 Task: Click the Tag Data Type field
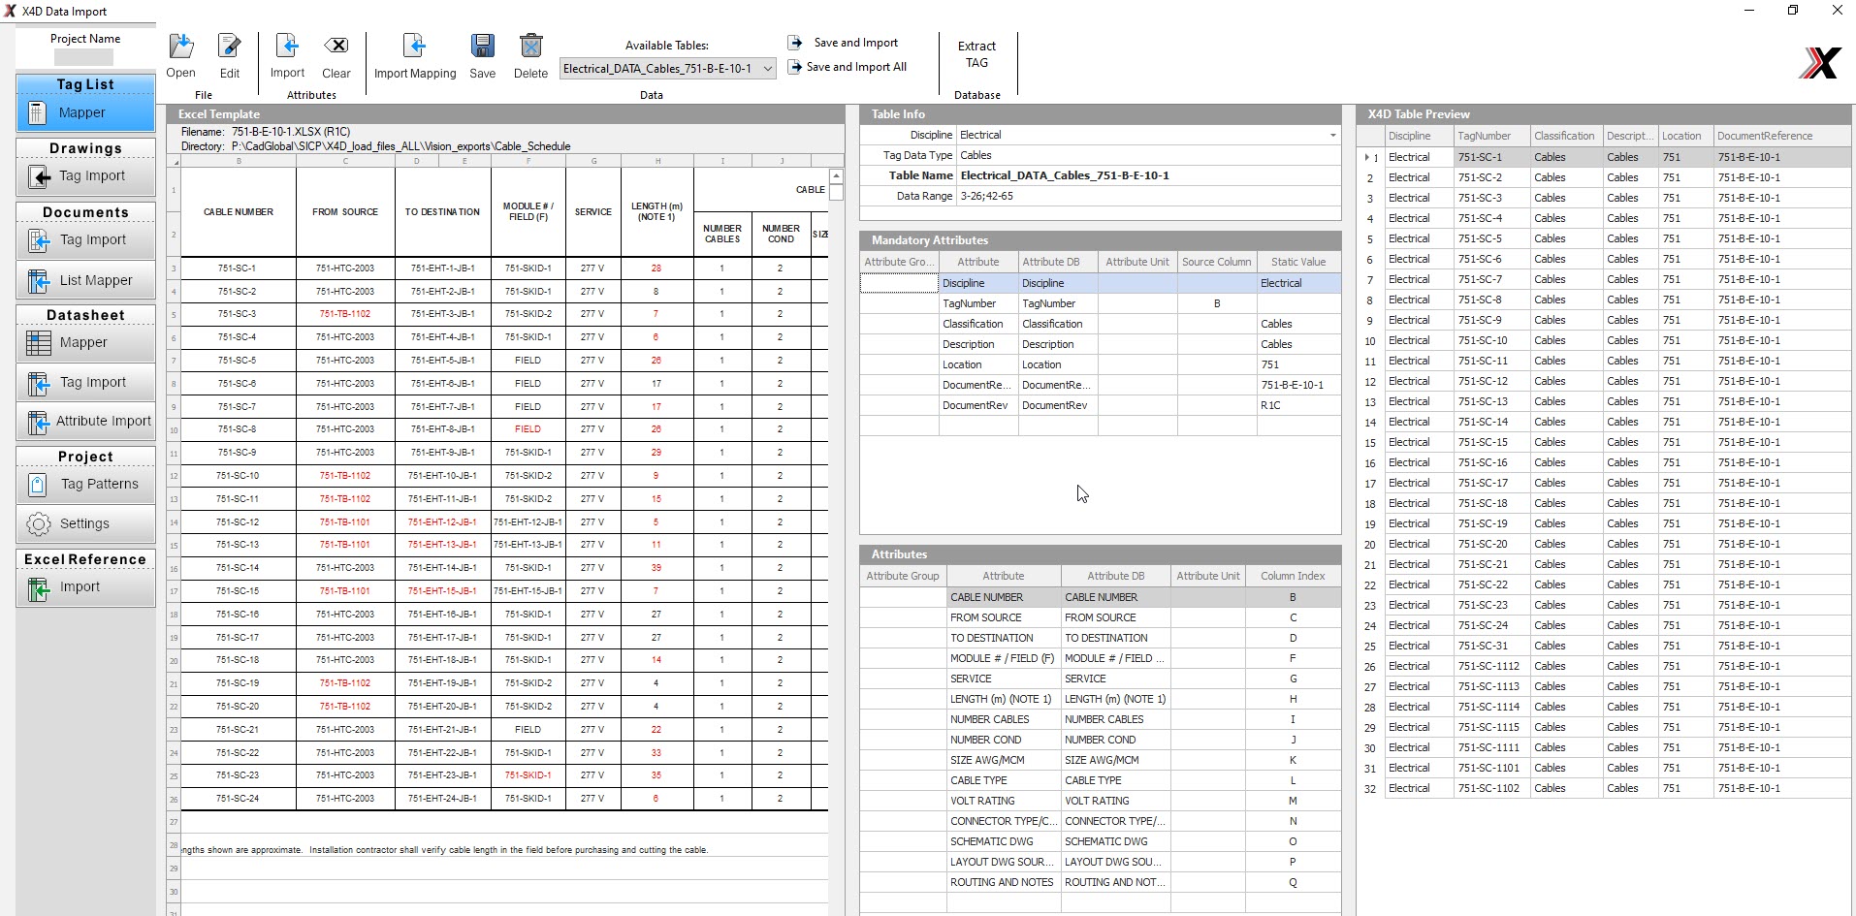(1149, 155)
